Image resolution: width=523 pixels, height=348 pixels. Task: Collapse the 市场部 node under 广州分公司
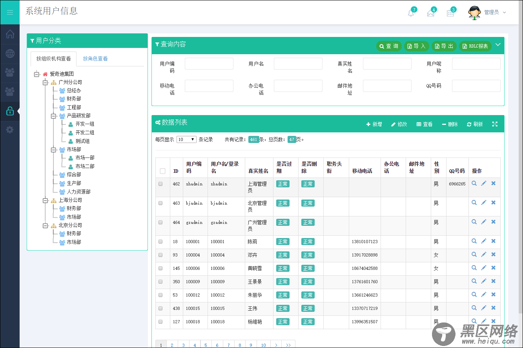tap(53, 150)
